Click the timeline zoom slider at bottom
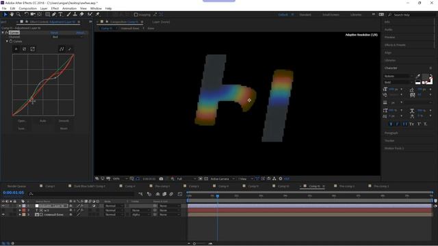This screenshot has height=246, width=438. click(194, 243)
